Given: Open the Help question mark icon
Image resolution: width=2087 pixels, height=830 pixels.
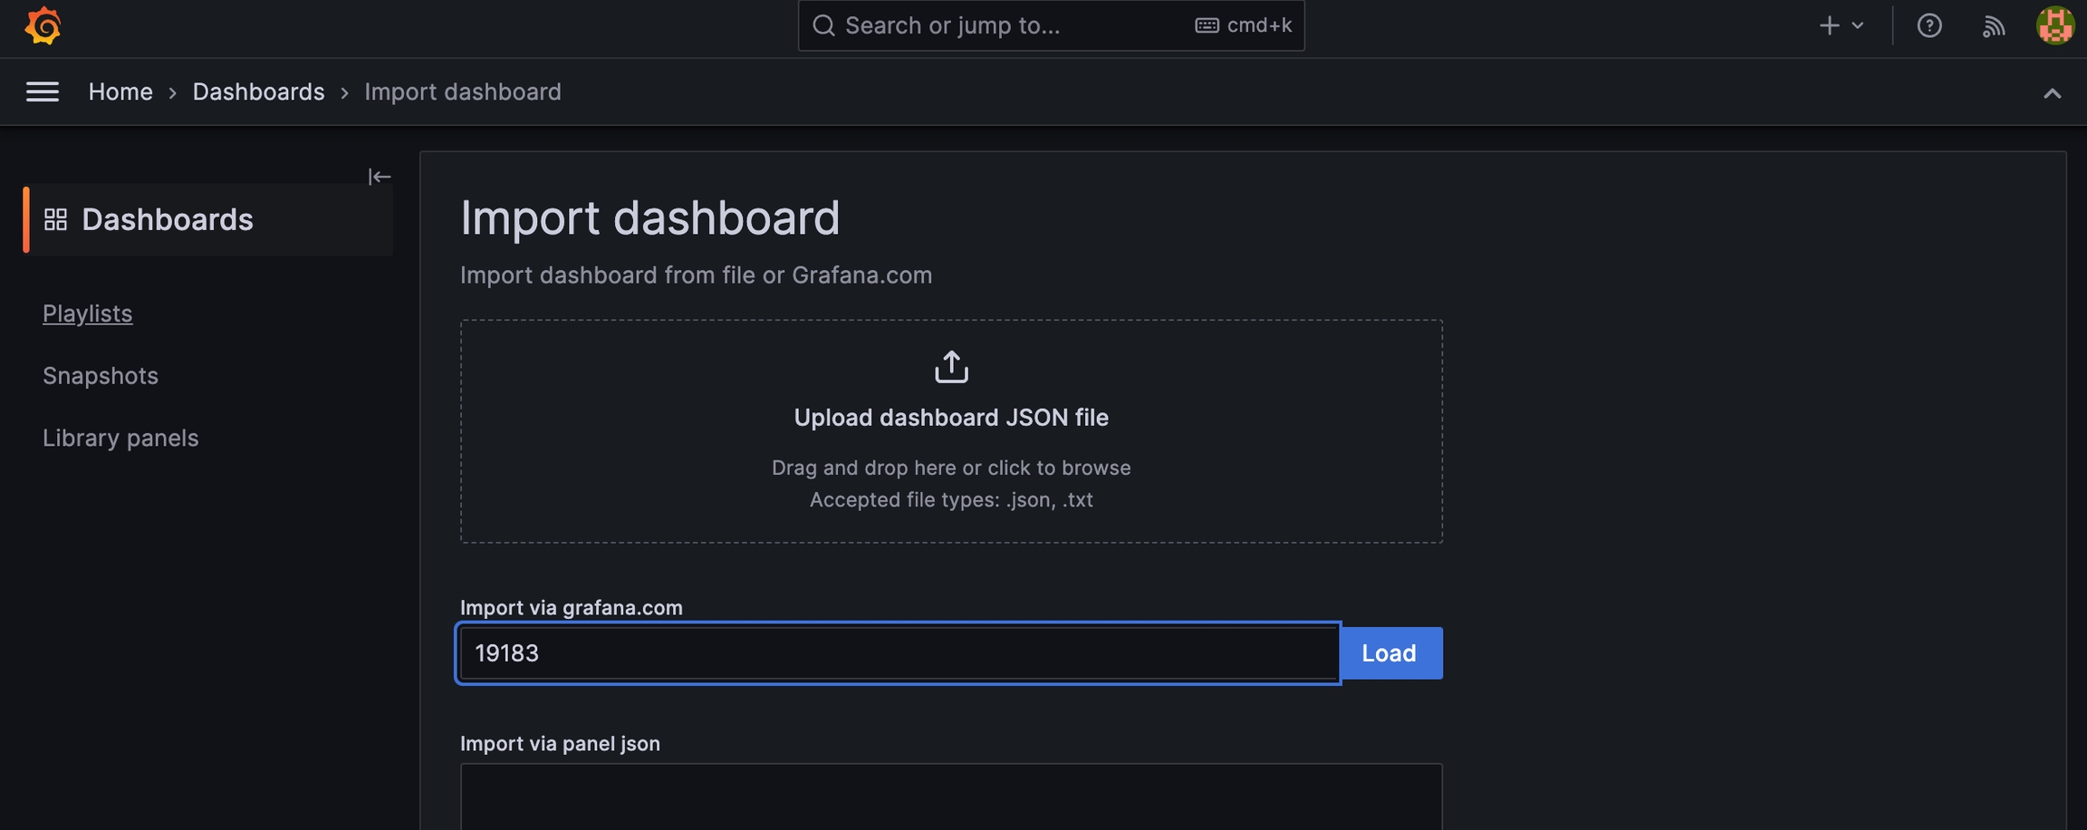Looking at the screenshot, I should pyautogui.click(x=1928, y=25).
